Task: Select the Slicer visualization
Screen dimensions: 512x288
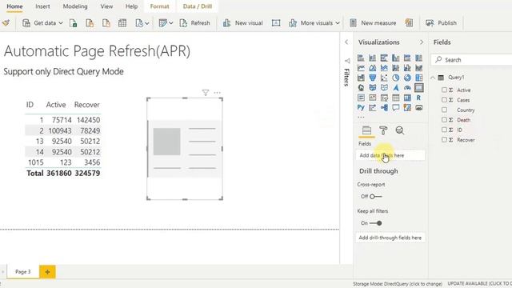Action: (384, 98)
